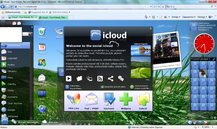Screen dimensions: 217x129
Task: Click the Welcome taskbar button
Action: click(x=50, y=122)
